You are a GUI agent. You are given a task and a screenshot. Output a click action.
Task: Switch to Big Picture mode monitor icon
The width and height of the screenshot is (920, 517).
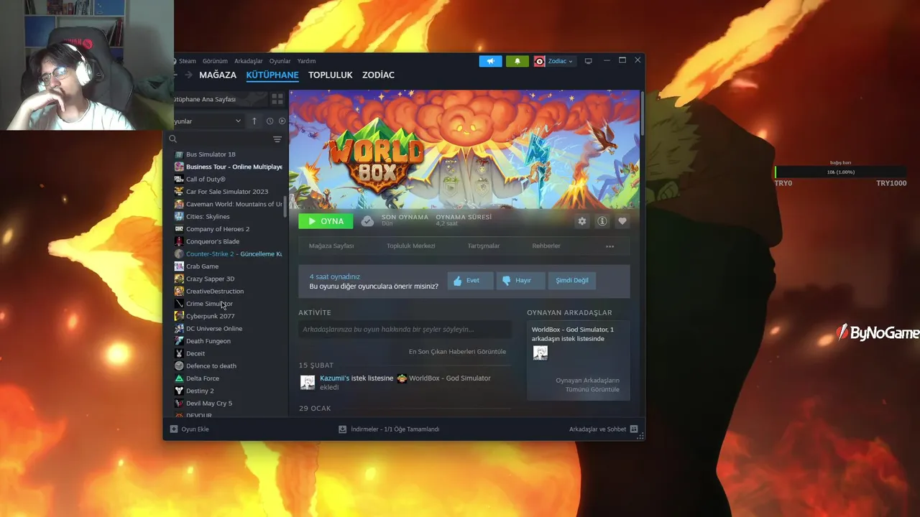(588, 61)
